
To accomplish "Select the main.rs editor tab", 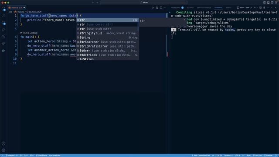I will 17,8.
